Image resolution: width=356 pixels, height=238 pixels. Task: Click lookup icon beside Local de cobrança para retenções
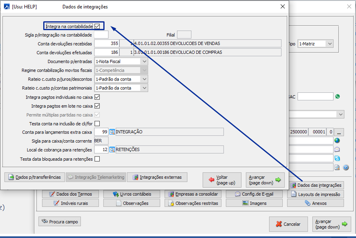pyautogui.click(x=112, y=150)
